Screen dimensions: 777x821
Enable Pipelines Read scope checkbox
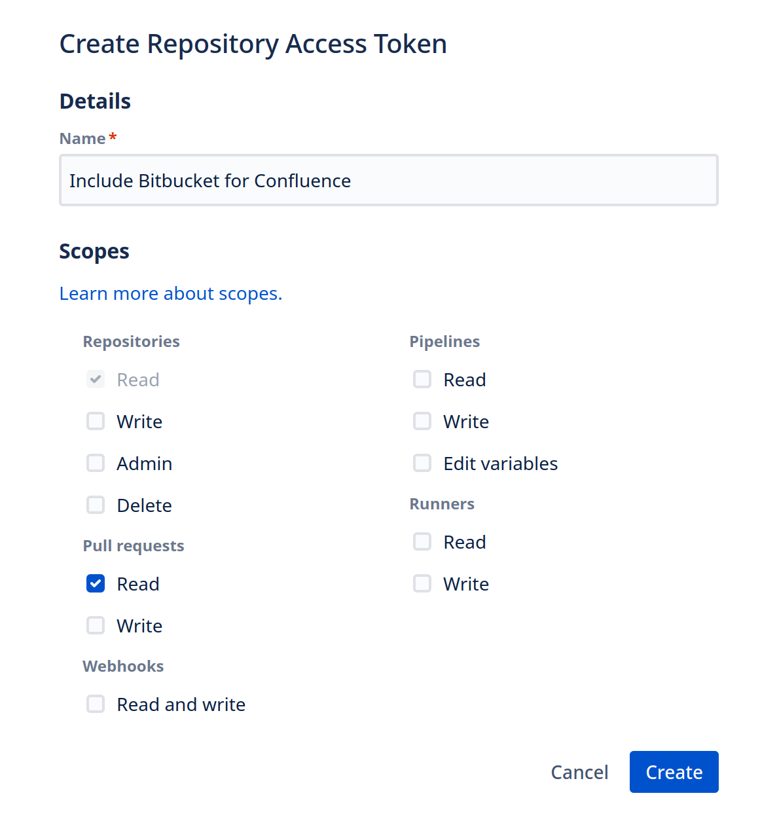(x=422, y=379)
